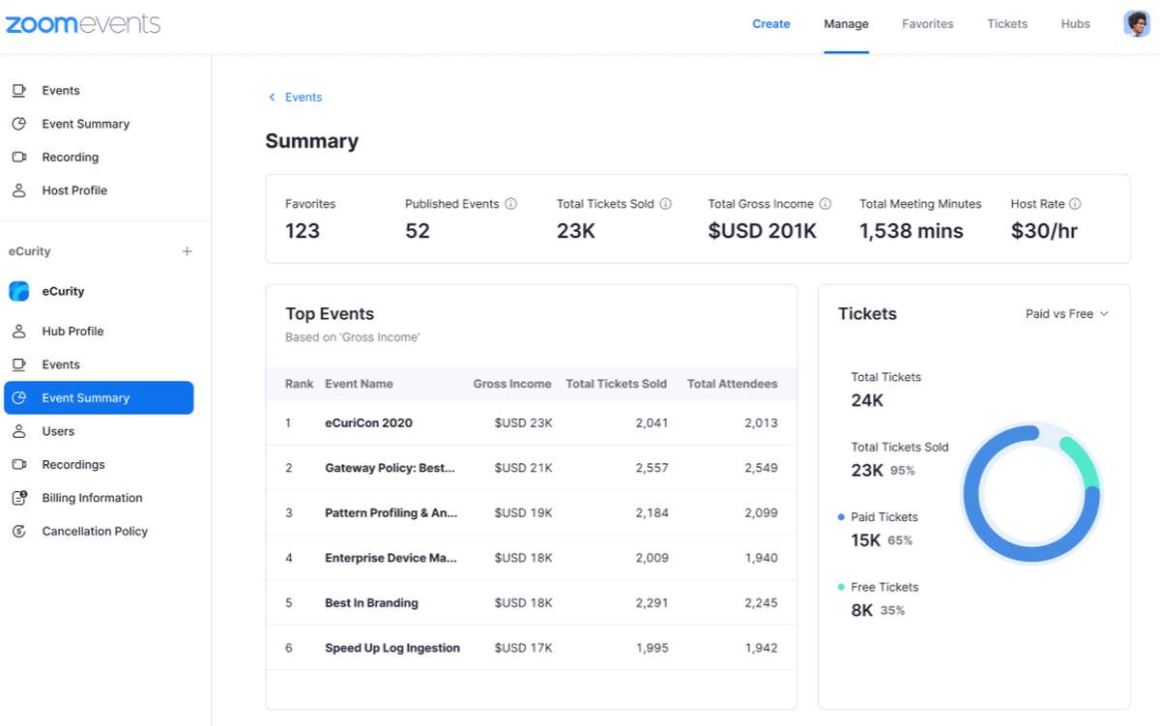Viewport: 1160px width, 726px height.
Task: Open hub Events under eCurity in sidebar
Action: [x=61, y=364]
